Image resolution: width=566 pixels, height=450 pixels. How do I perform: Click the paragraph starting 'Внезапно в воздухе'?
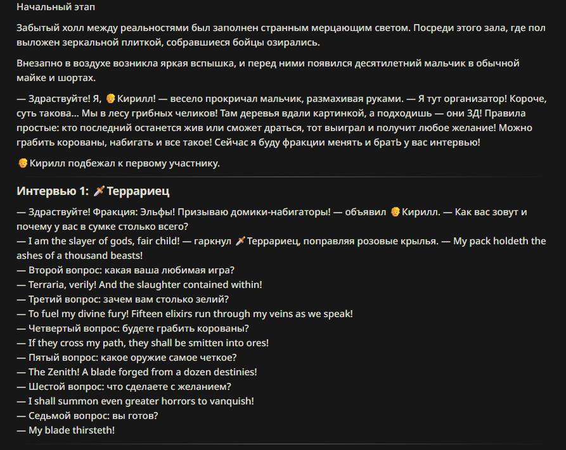coord(268,70)
